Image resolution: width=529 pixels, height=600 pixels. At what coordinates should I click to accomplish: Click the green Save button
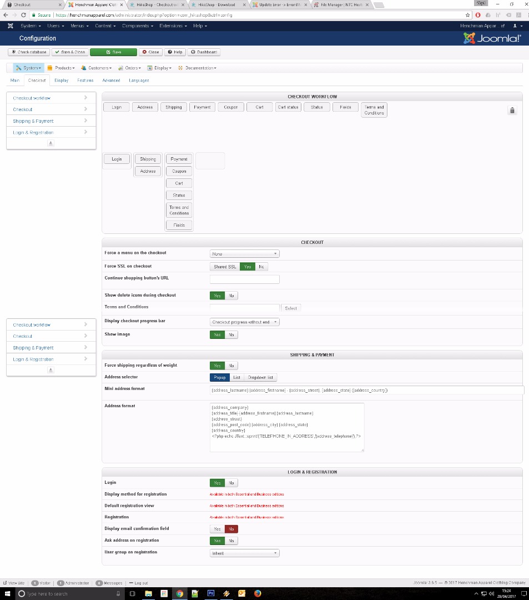pos(114,52)
